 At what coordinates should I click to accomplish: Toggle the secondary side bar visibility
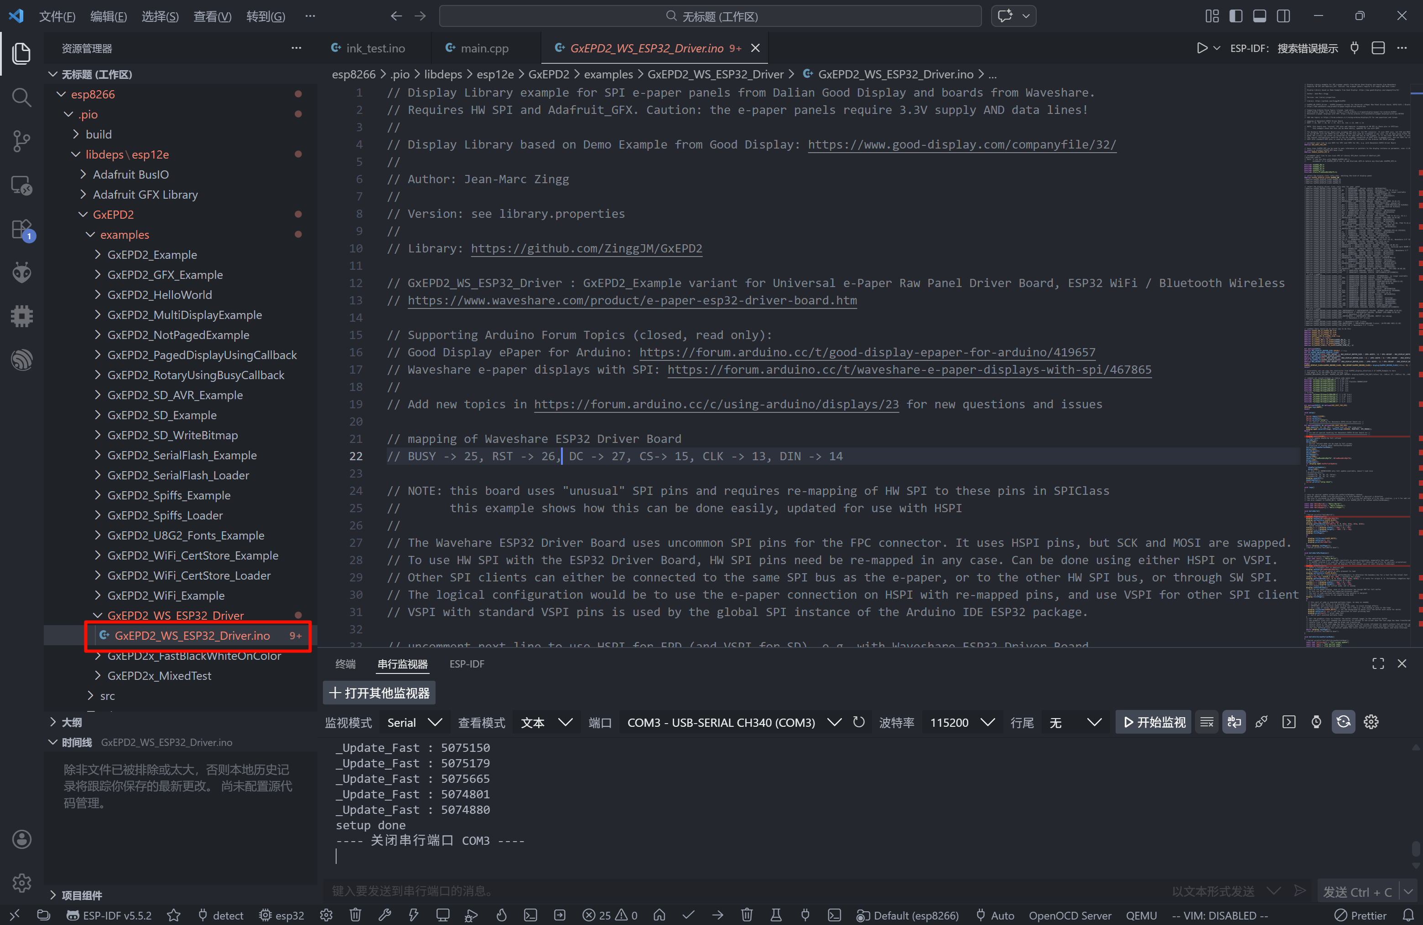[1283, 16]
